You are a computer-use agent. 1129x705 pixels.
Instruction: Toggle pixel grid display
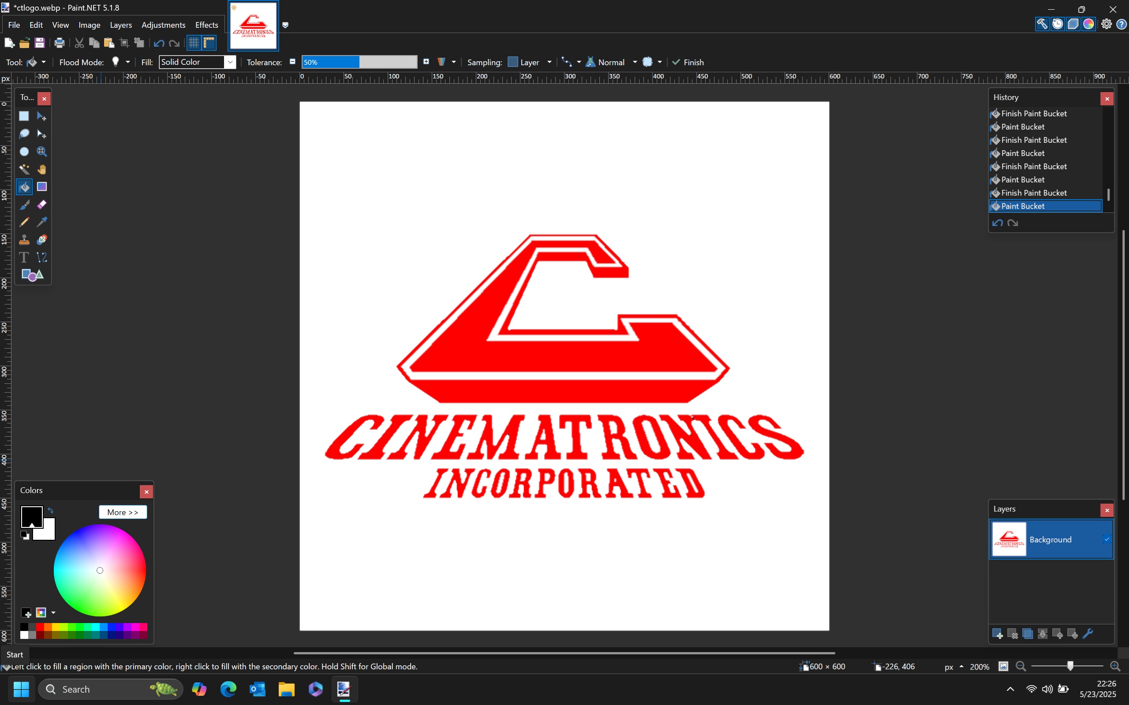click(194, 43)
